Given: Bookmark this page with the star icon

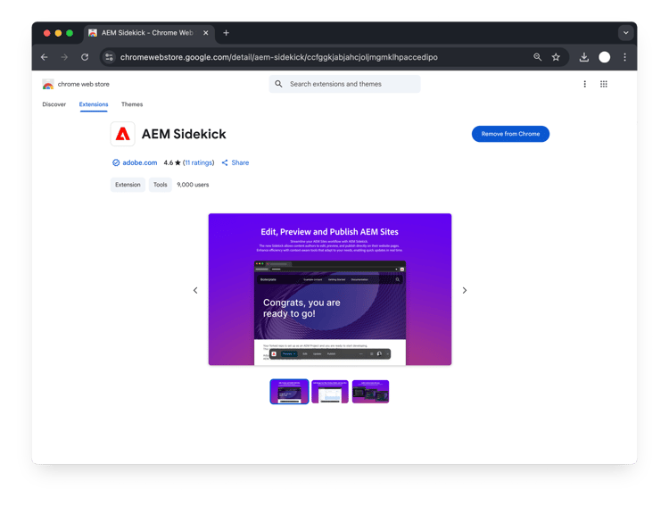Looking at the screenshot, I should click(x=556, y=57).
